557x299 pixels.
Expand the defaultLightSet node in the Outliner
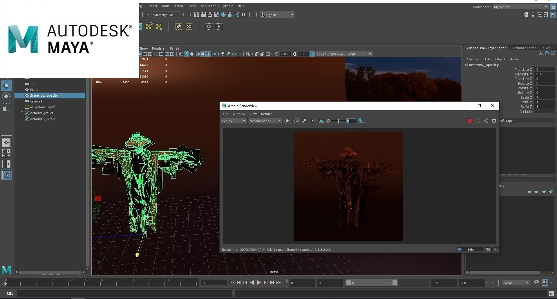[22, 113]
